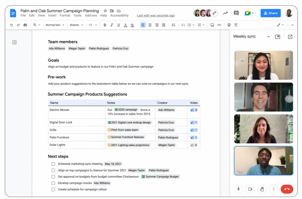Tick 'Create schedule for campaign rollout' box
Viewport: 302px width, 199px height.
click(x=53, y=189)
